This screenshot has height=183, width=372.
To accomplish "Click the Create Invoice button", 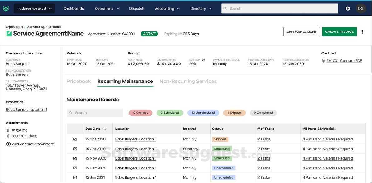I will (339, 31).
